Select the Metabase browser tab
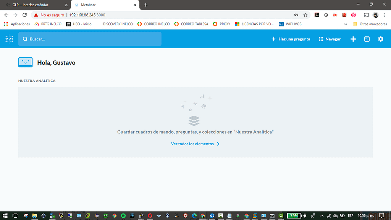 (x=105, y=5)
